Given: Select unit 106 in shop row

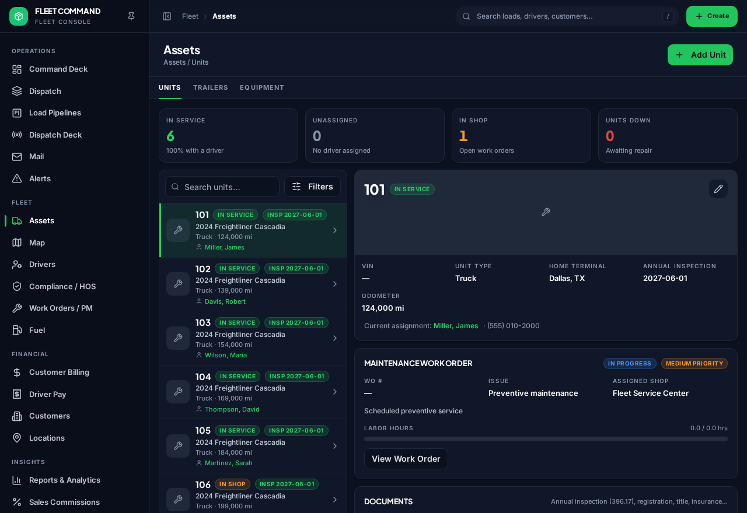Looking at the screenshot, I should click(x=253, y=493).
